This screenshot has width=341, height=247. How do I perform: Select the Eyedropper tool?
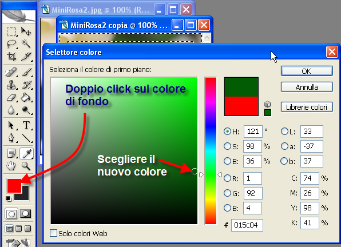tap(26, 154)
